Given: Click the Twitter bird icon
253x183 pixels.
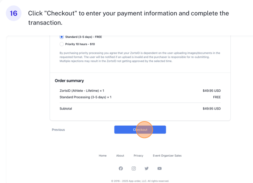Looking at the screenshot, I should point(147,168).
